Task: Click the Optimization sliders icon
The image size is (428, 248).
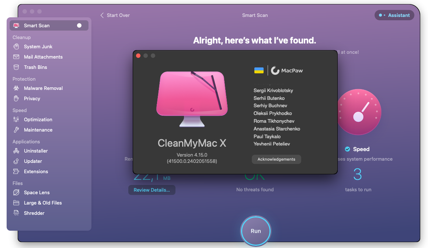Action: [16, 120]
